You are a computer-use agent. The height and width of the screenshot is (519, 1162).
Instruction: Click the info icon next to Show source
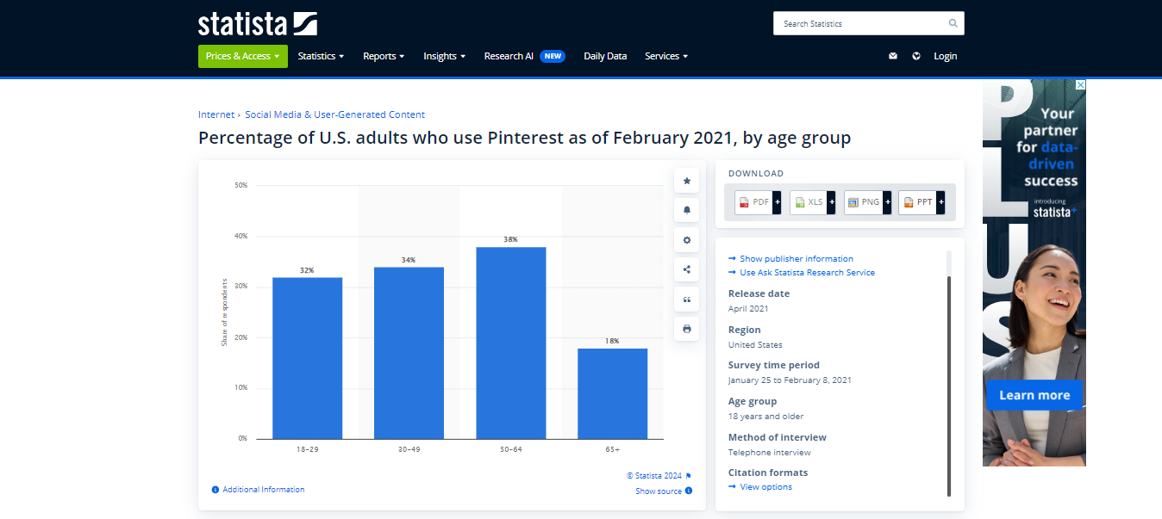(689, 491)
